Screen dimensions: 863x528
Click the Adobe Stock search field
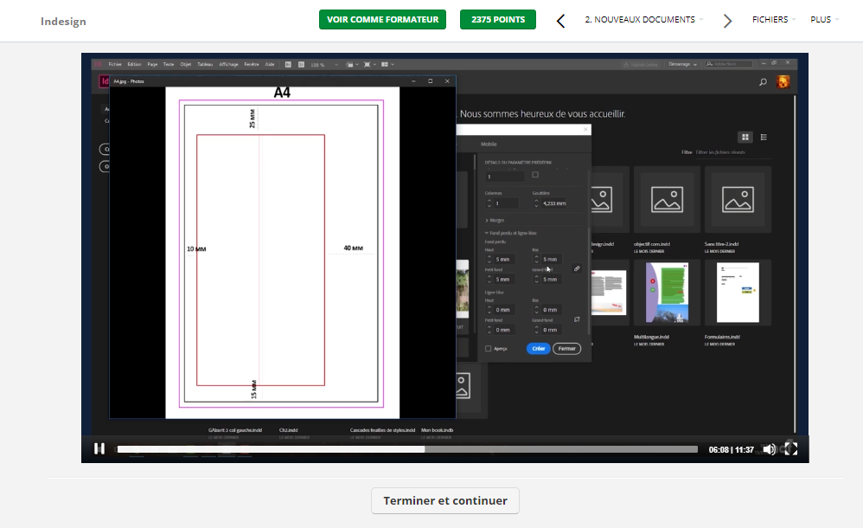[x=729, y=64]
